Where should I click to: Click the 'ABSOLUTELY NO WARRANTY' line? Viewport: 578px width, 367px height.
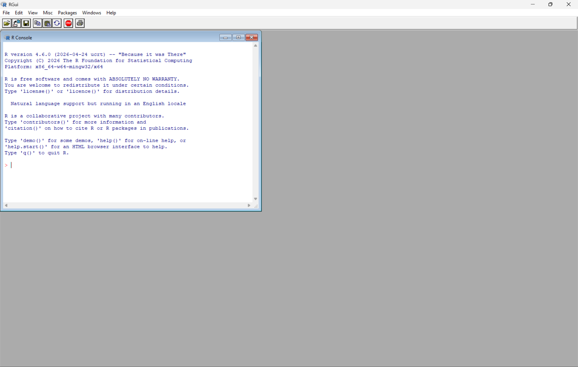92,79
